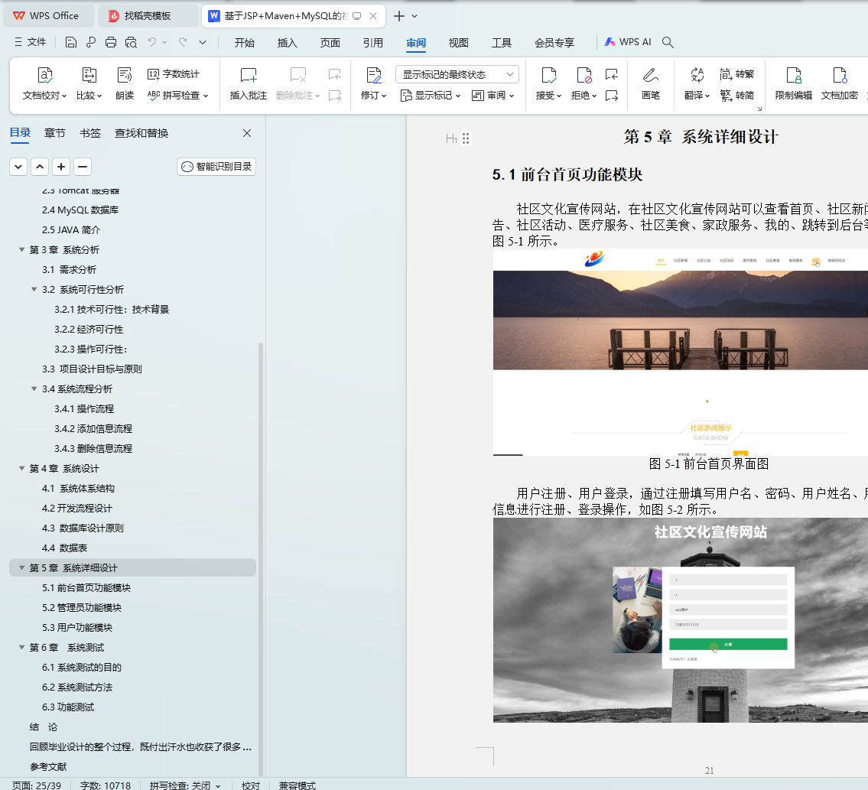Open 显示标记 dropdown
The height and width of the screenshot is (790, 868).
point(430,96)
